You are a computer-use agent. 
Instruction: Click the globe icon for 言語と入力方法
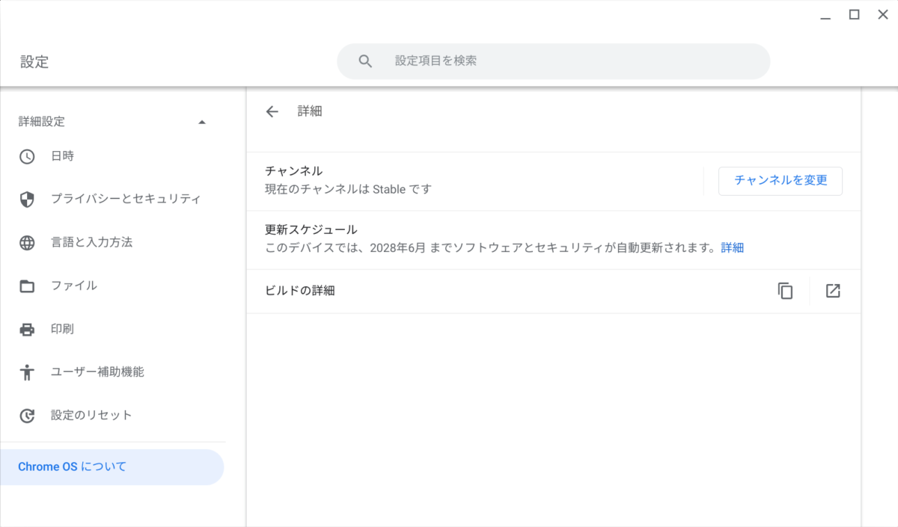27,243
